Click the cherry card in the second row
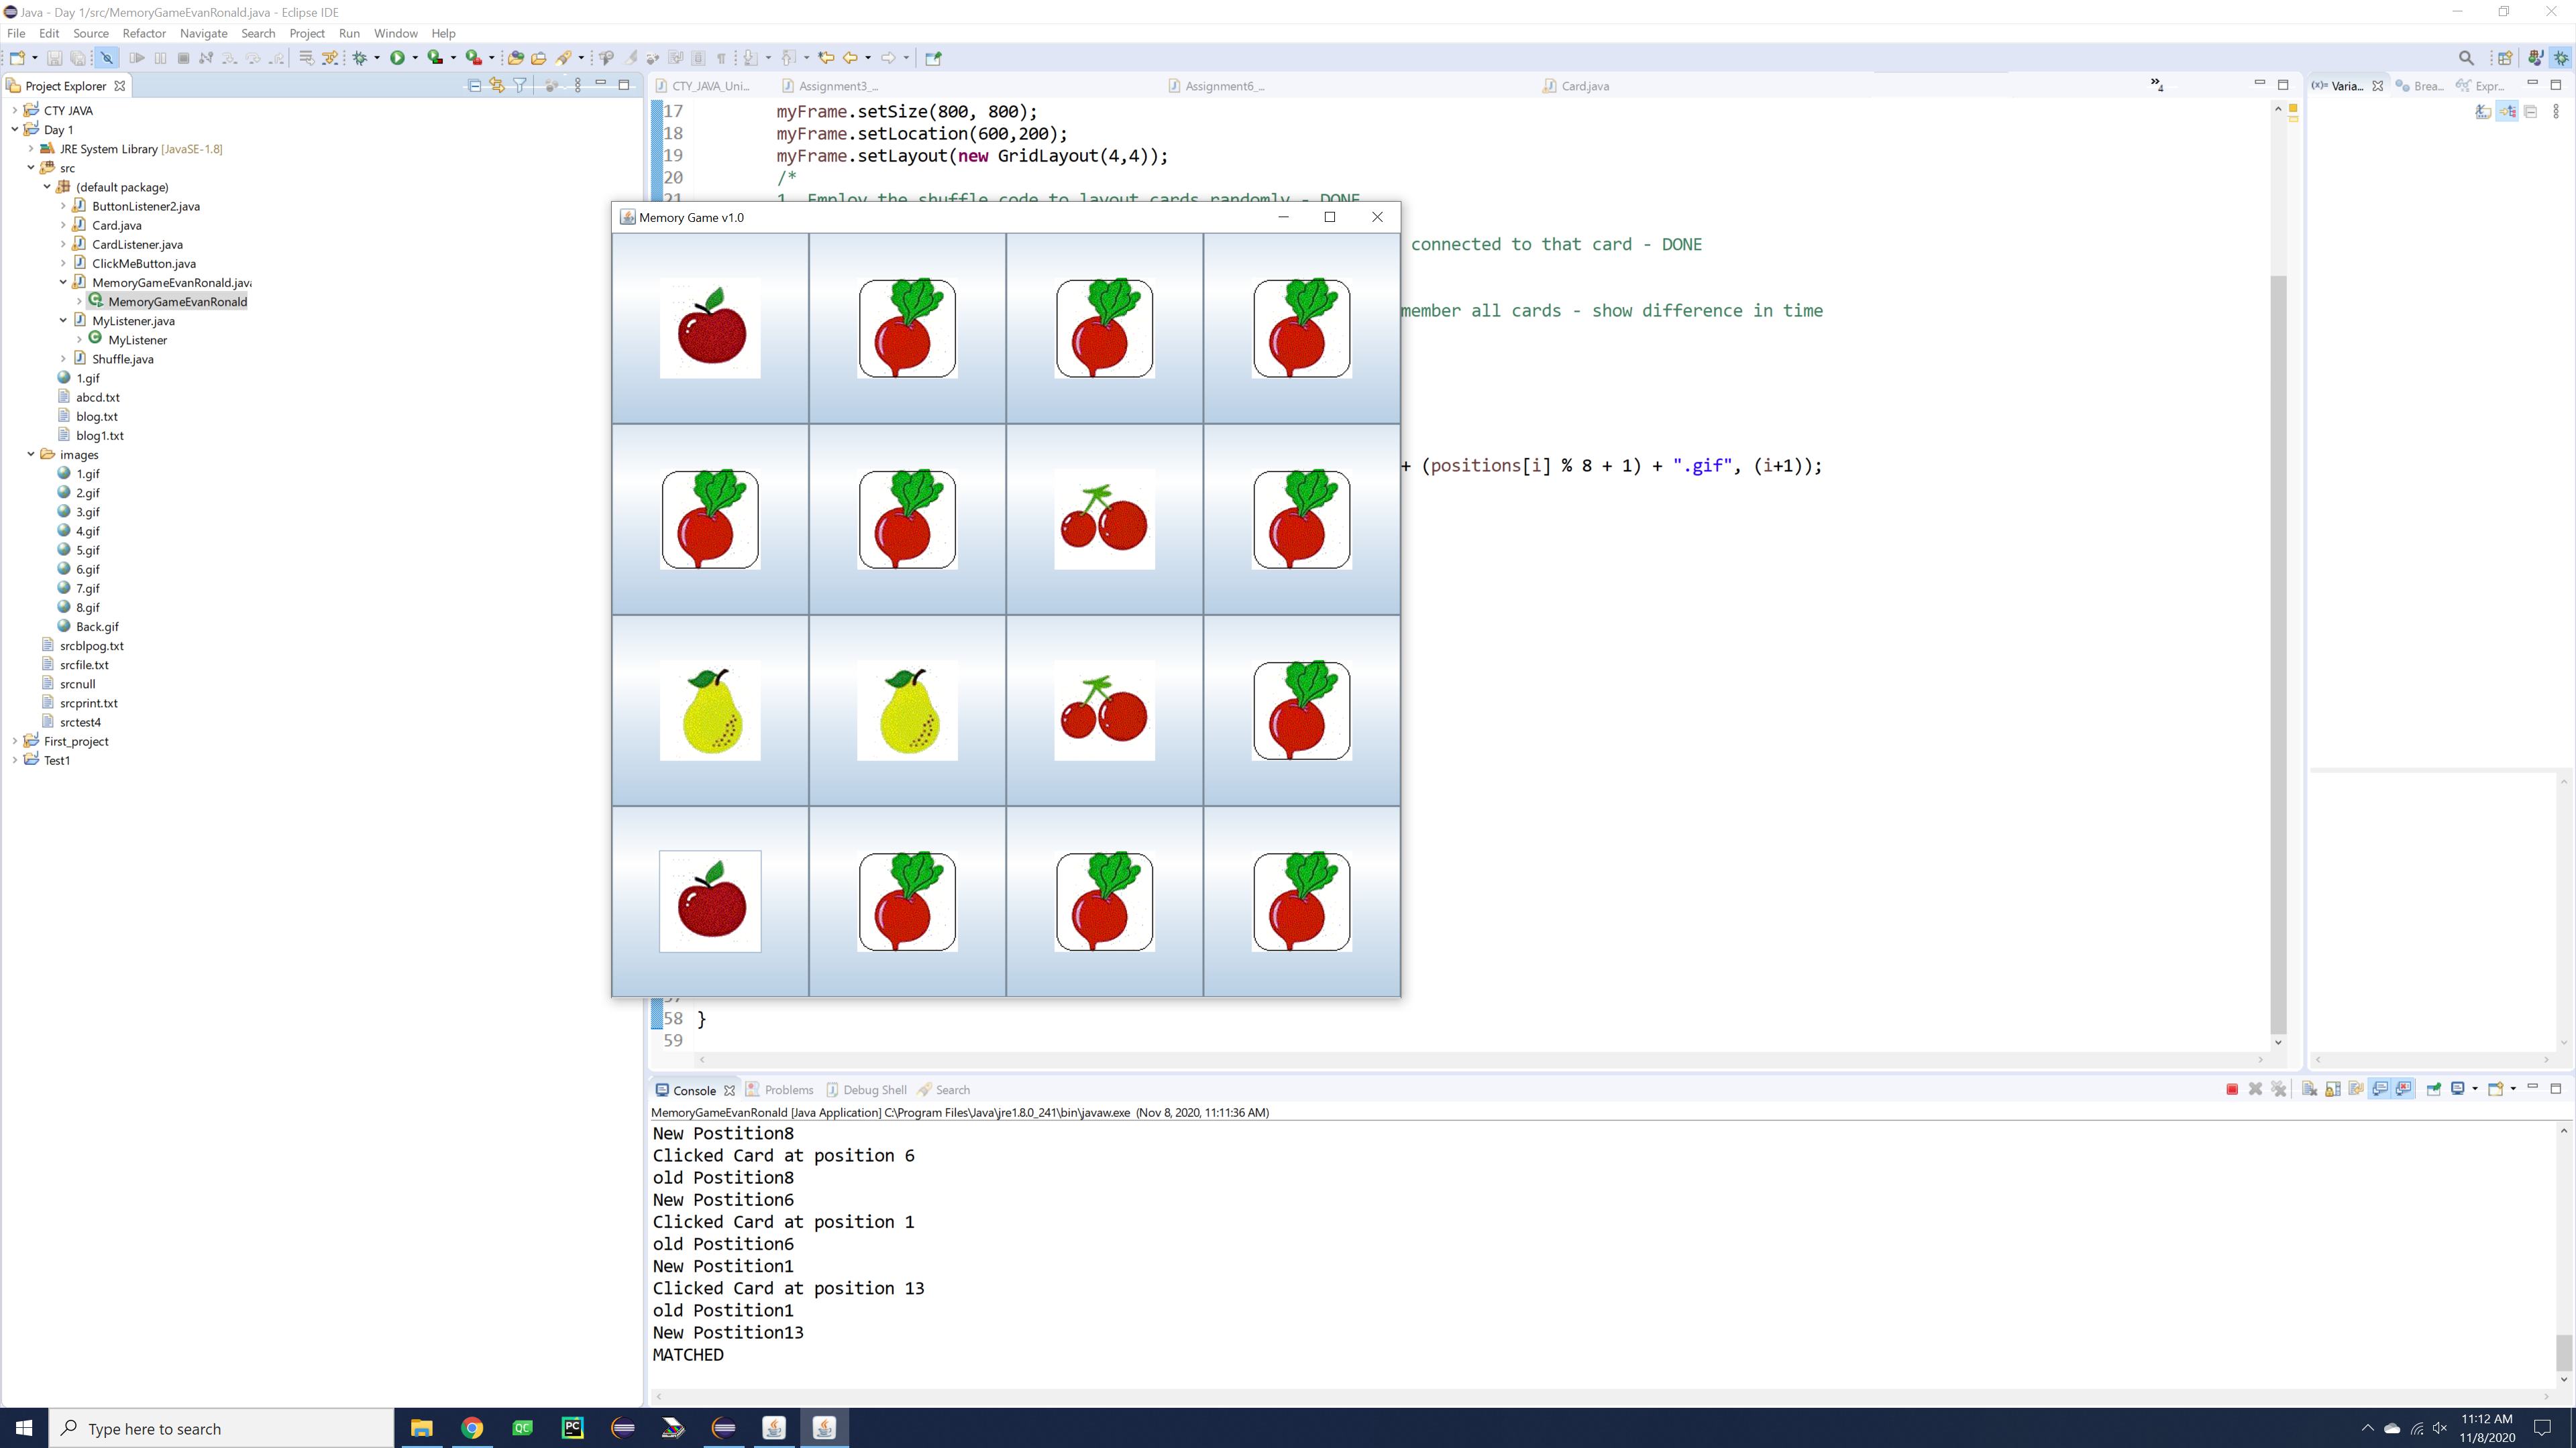The width and height of the screenshot is (2576, 1448). coord(1104,520)
